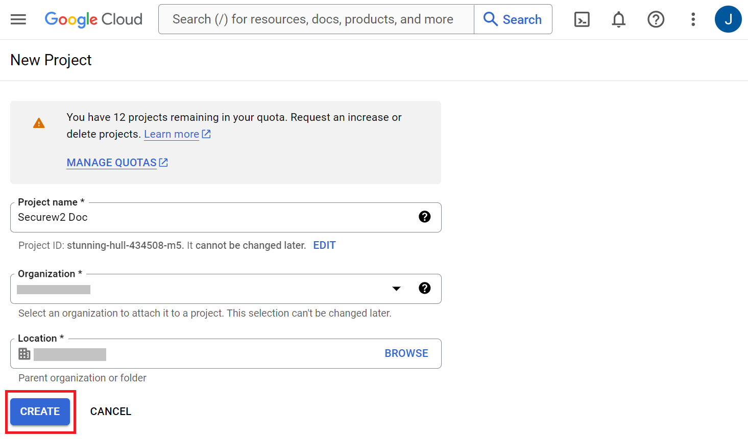Click the Google Cloud logo

(93, 19)
